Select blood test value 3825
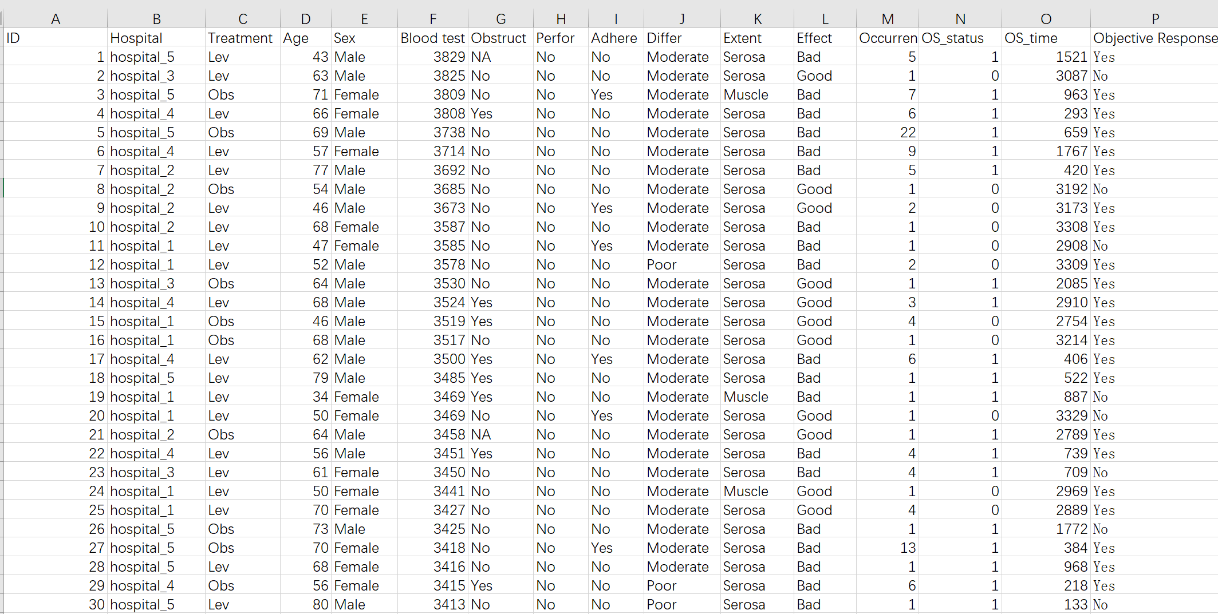Viewport: 1218px width, 614px height. point(433,76)
